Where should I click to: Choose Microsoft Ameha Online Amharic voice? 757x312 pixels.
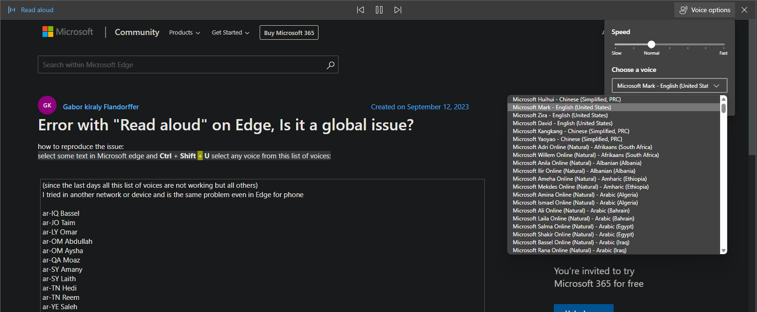coord(615,179)
